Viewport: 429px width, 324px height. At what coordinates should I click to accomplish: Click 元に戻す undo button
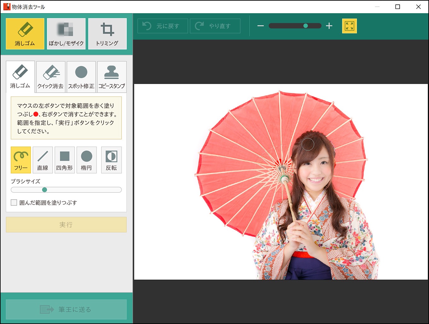click(x=163, y=26)
